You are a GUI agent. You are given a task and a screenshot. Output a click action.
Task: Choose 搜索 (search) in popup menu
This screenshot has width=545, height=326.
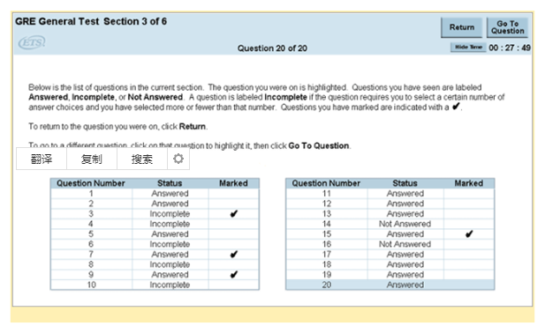click(x=142, y=159)
